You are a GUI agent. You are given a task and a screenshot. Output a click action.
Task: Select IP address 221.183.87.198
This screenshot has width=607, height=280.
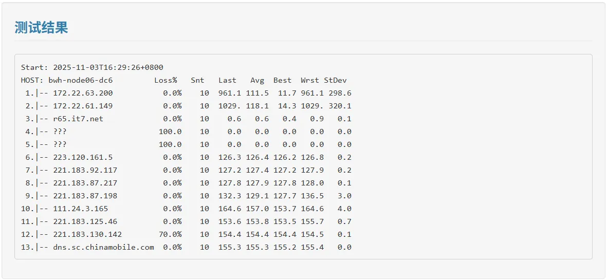click(85, 196)
